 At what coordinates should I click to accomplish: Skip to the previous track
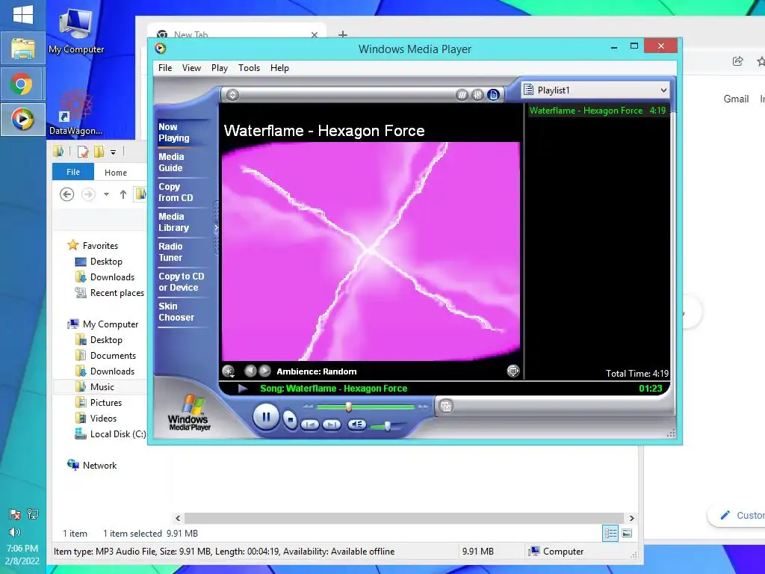[x=310, y=425]
